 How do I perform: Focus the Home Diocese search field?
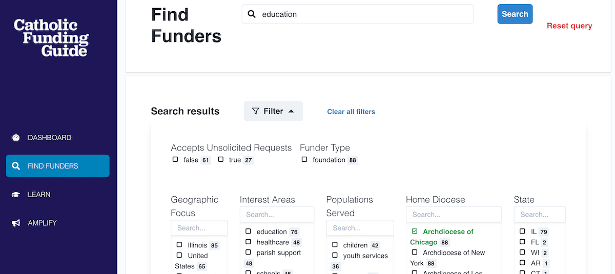(447, 215)
